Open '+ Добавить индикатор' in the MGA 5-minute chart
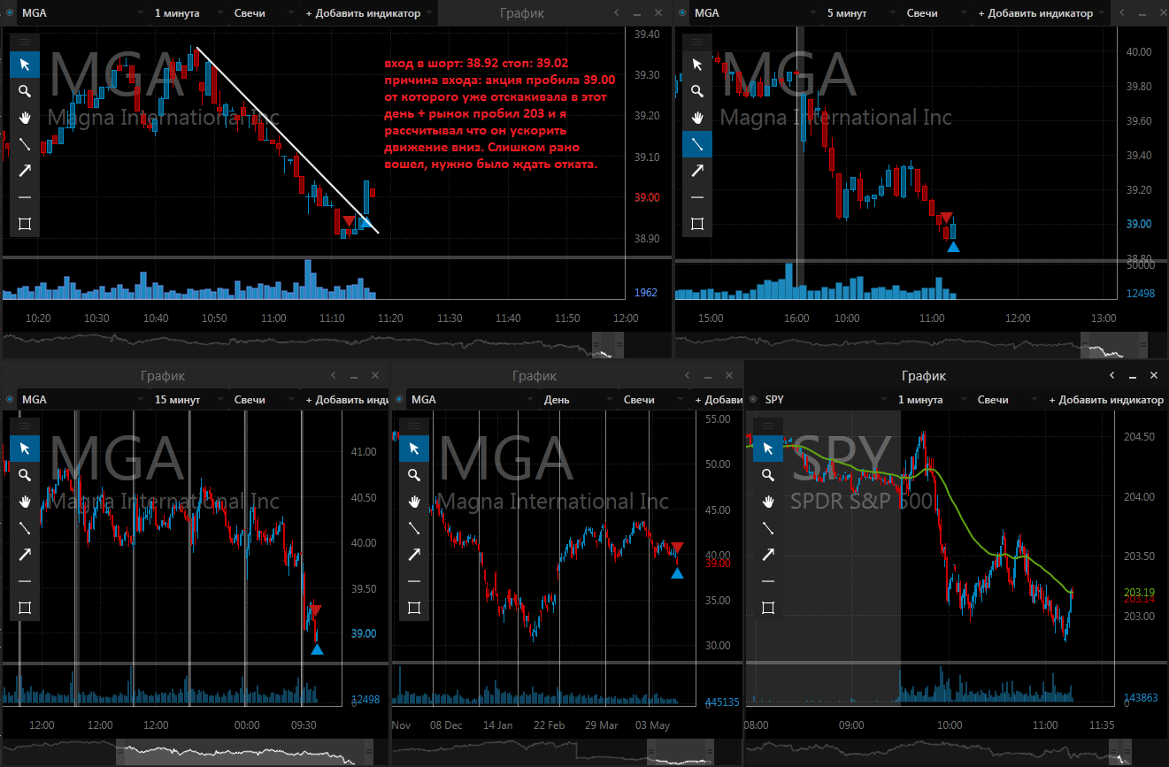Viewport: 1169px width, 767px height. 1042,13
